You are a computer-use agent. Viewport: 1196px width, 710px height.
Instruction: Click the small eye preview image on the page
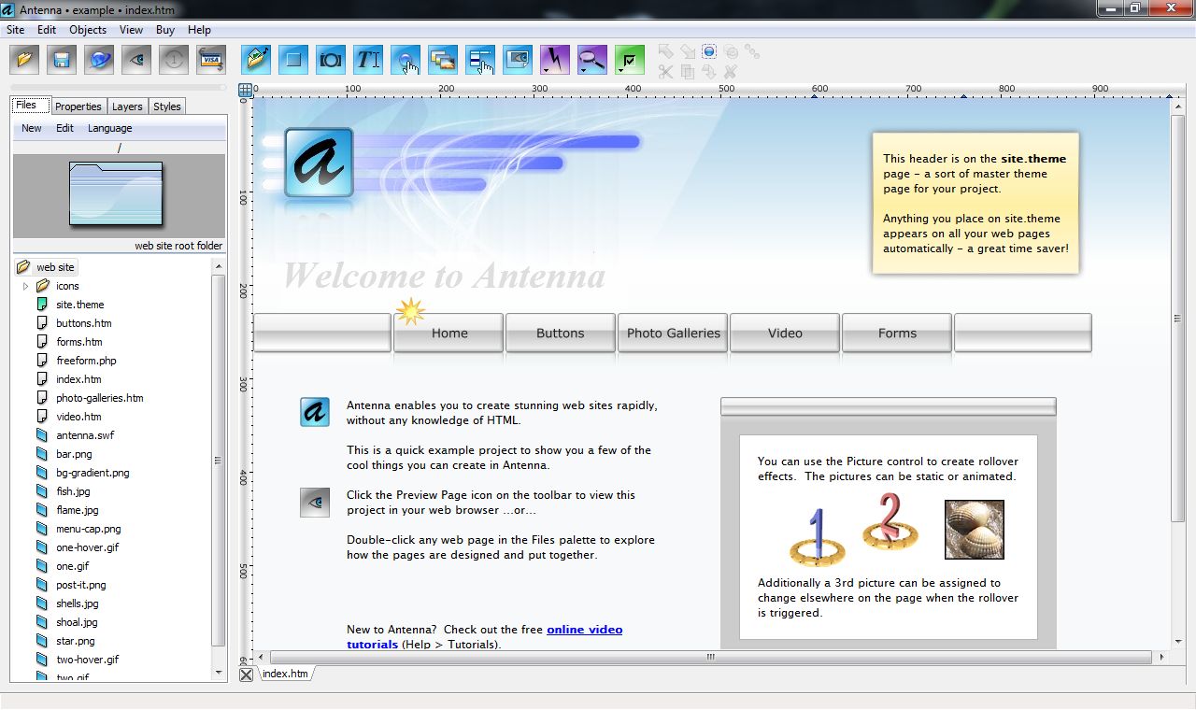(x=315, y=503)
